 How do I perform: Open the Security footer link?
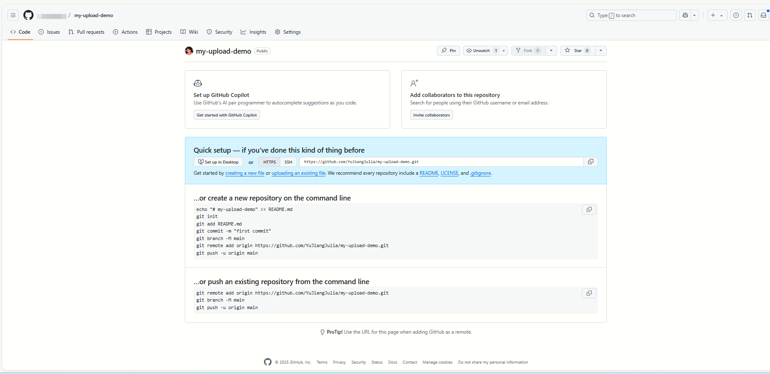pos(359,362)
